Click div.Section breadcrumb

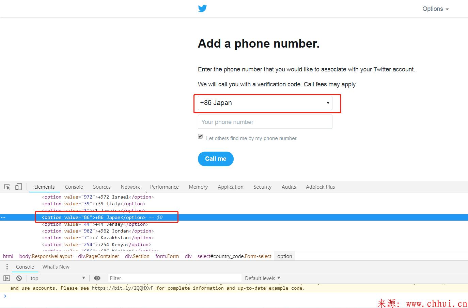point(137,256)
